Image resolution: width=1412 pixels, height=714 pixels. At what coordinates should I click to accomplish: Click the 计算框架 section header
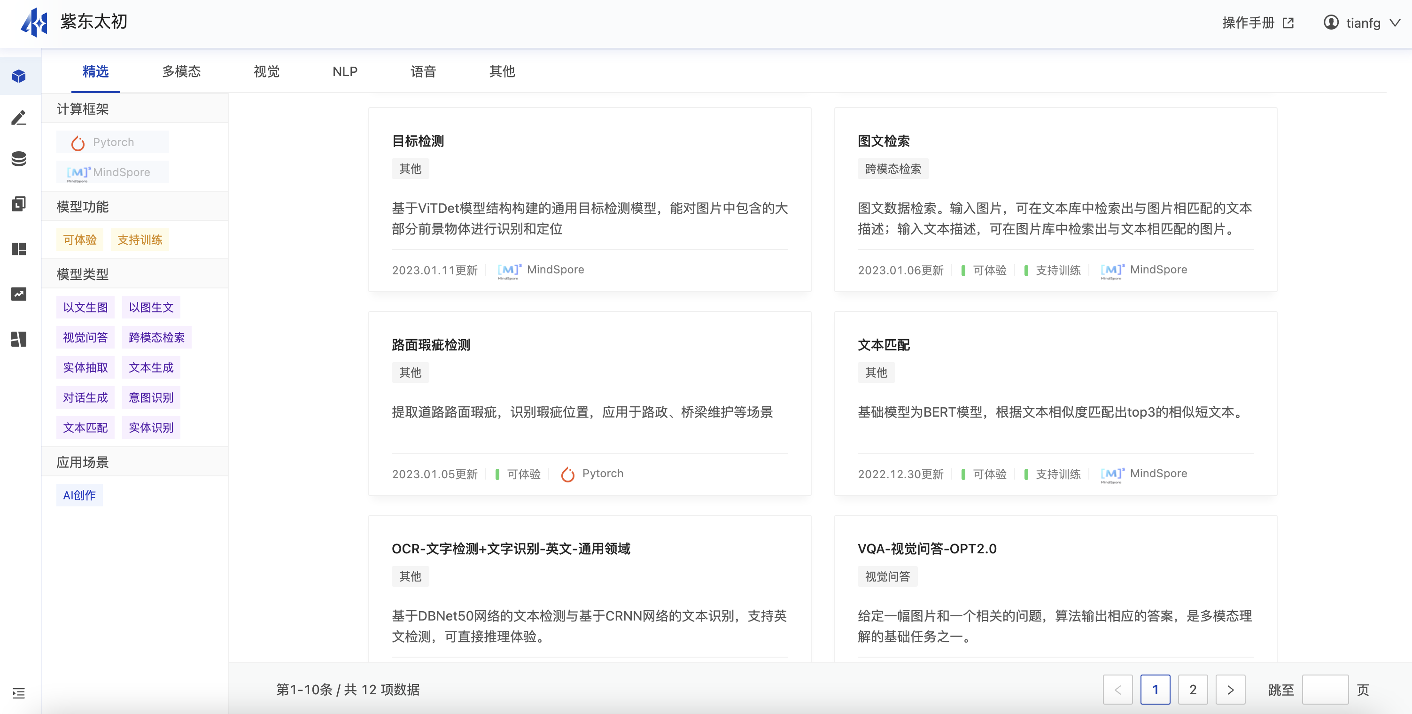click(135, 109)
